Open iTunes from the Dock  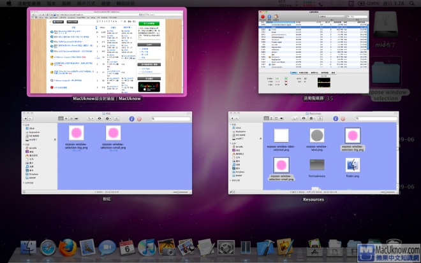[146, 248]
